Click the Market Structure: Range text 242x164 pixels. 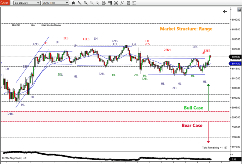pyautogui.click(x=186, y=29)
